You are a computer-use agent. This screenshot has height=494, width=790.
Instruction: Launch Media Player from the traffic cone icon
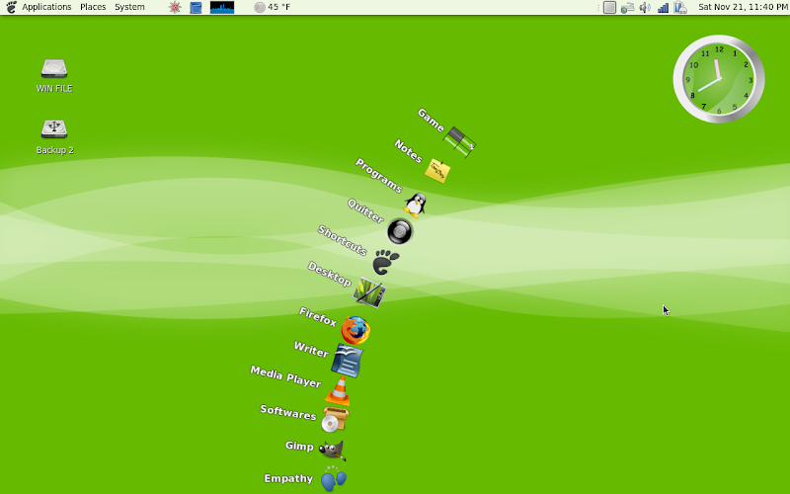point(338,391)
